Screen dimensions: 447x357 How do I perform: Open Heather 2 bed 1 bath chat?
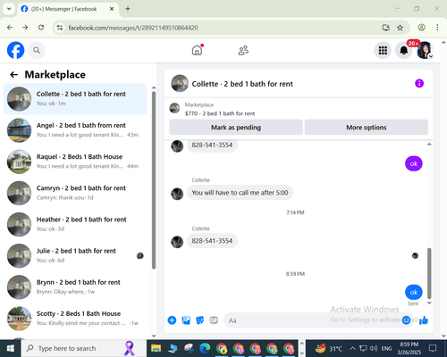75,224
